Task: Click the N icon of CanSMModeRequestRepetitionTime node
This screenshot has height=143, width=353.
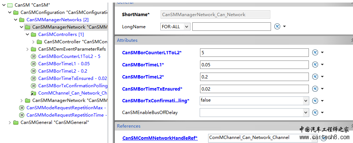Action: click(x=22, y=115)
